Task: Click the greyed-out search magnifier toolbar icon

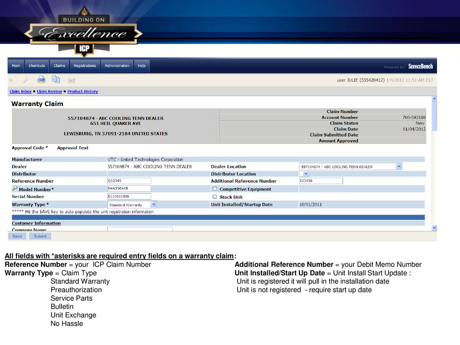Action: point(27,80)
